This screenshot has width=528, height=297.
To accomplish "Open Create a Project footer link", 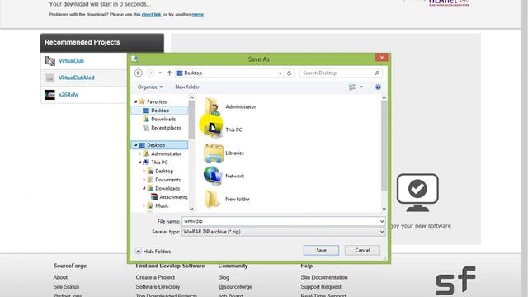I will (155, 277).
